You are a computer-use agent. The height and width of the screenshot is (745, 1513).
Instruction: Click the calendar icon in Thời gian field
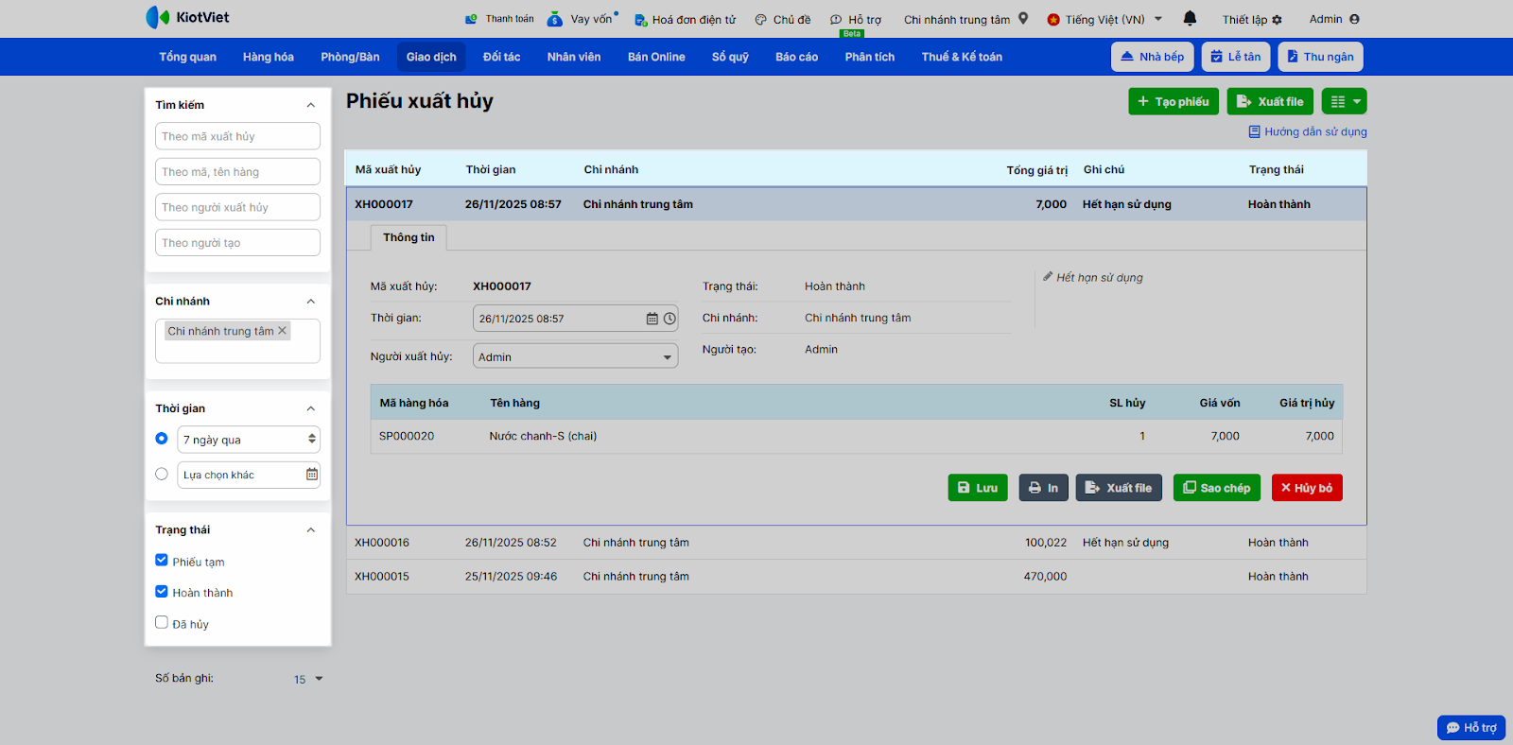(x=652, y=319)
